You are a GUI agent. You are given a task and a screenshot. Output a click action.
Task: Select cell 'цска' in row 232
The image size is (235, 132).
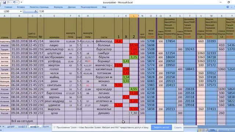[54, 113]
